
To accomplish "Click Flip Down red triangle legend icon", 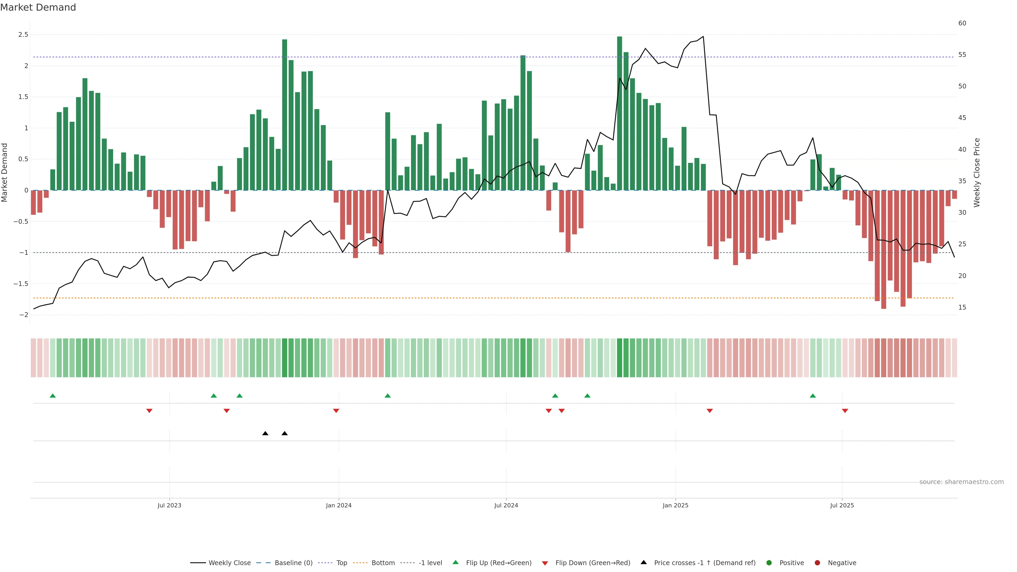I will (545, 563).
